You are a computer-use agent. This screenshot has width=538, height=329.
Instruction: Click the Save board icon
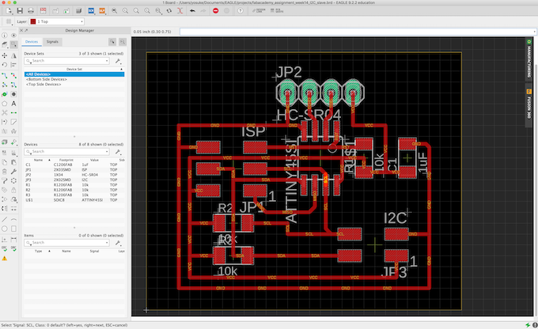point(21,12)
